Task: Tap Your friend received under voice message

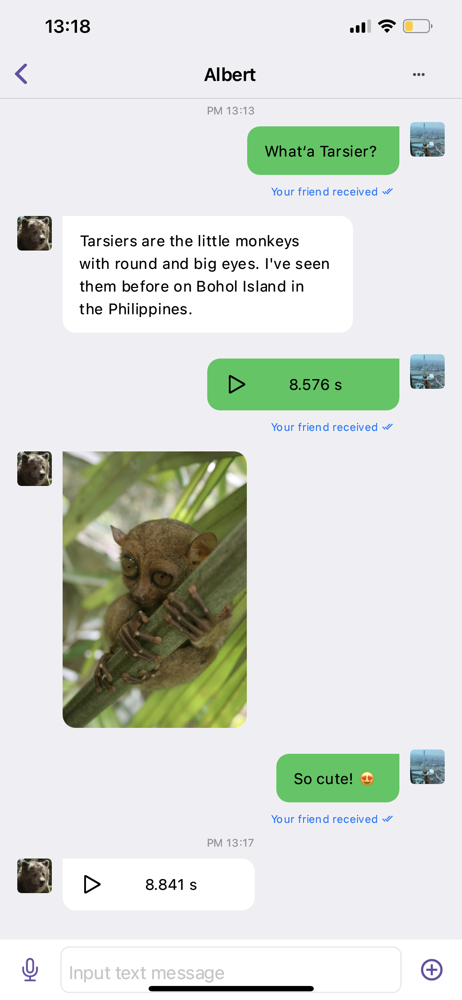Action: click(332, 427)
